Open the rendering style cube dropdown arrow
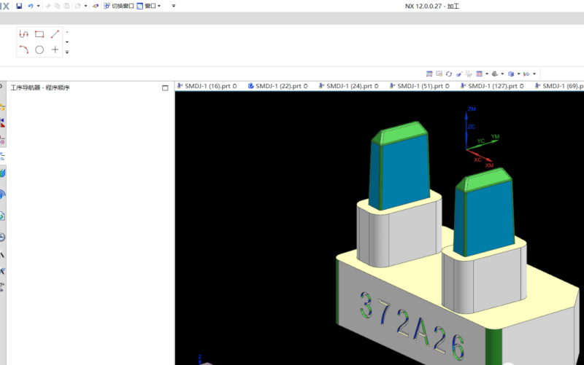The image size is (584, 365). pos(518,74)
